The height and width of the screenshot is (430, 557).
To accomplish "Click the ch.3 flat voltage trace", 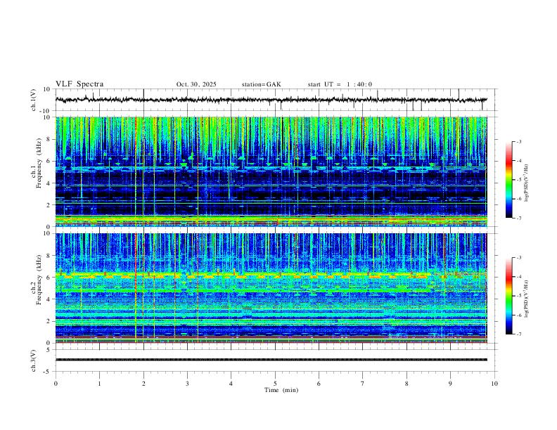I will [x=271, y=360].
